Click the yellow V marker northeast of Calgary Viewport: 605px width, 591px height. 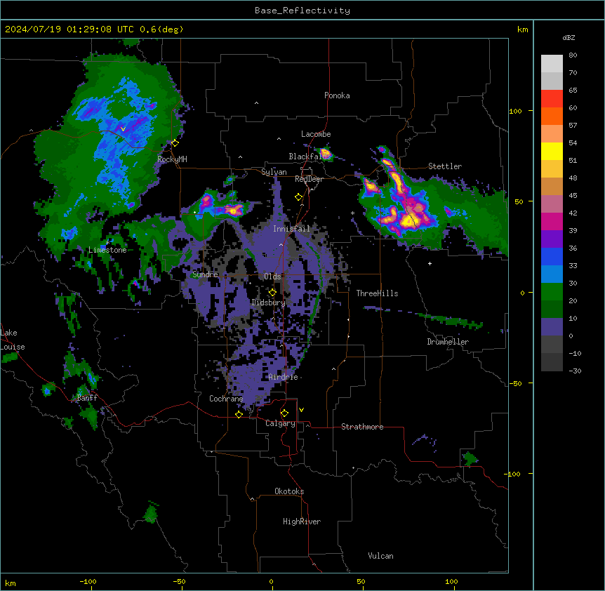(x=301, y=410)
